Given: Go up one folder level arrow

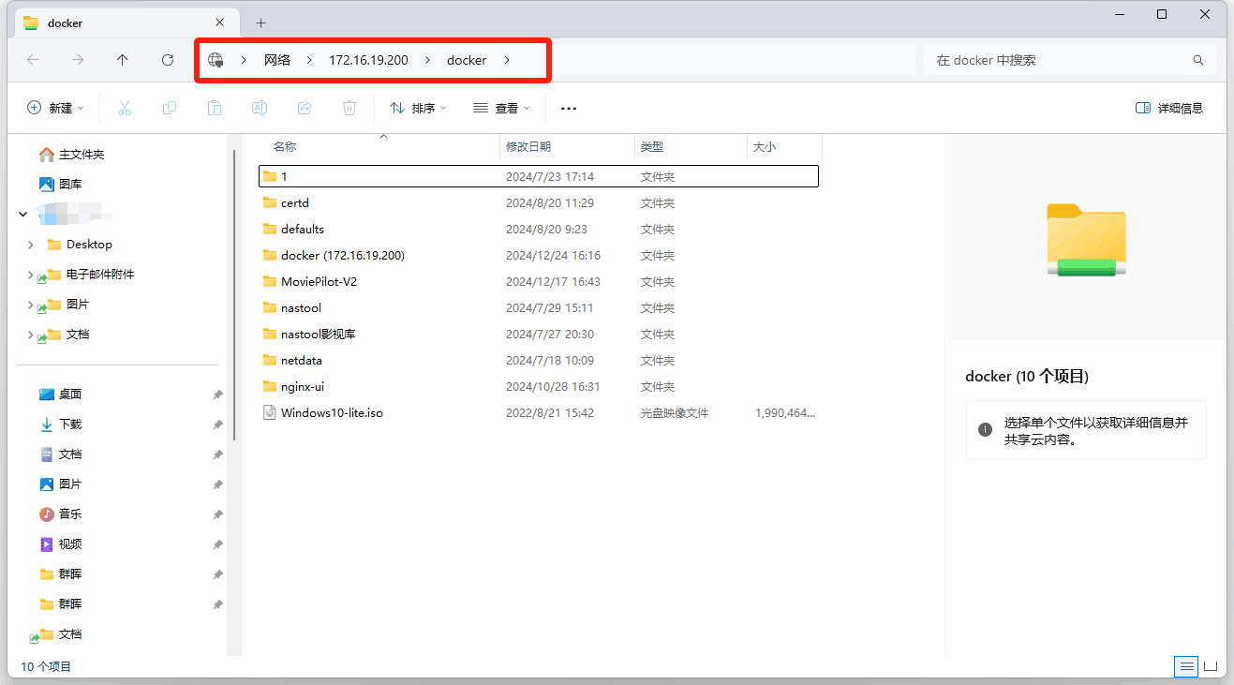Looking at the screenshot, I should pos(123,60).
